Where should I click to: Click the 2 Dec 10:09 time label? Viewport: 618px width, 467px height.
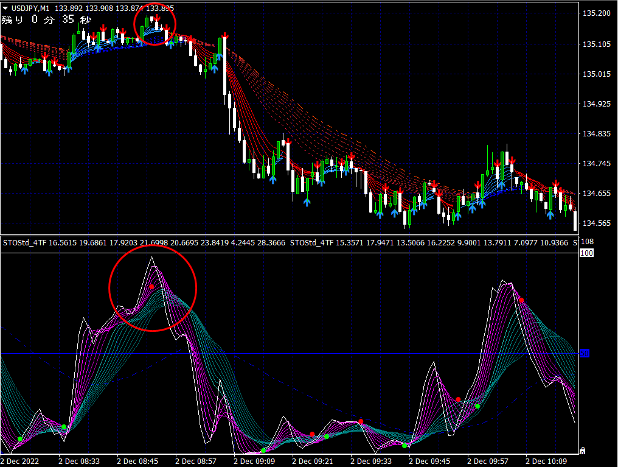pyautogui.click(x=546, y=461)
